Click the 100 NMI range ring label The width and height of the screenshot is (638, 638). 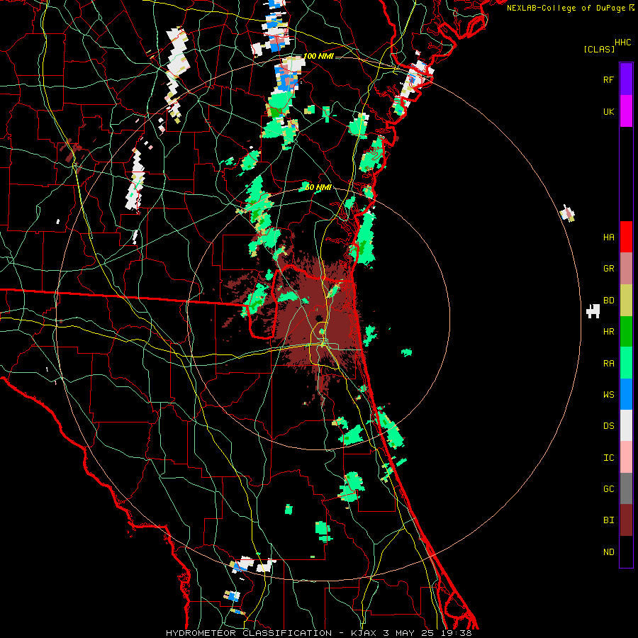click(x=318, y=56)
